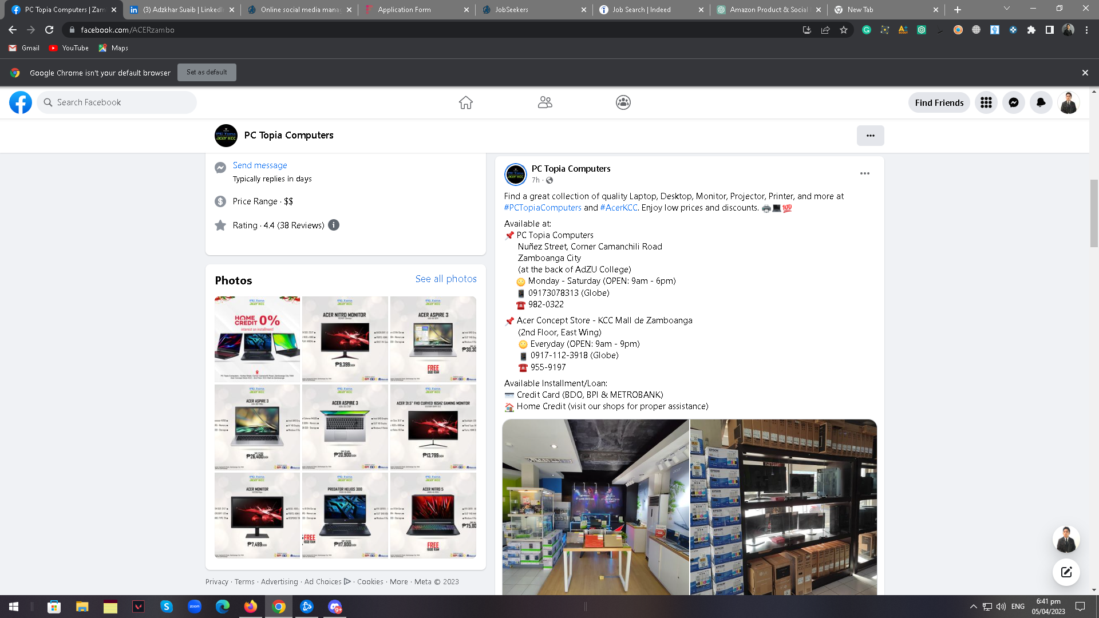Open the chat head profile bubble
Viewport: 1099px width, 618px height.
[x=1066, y=540]
